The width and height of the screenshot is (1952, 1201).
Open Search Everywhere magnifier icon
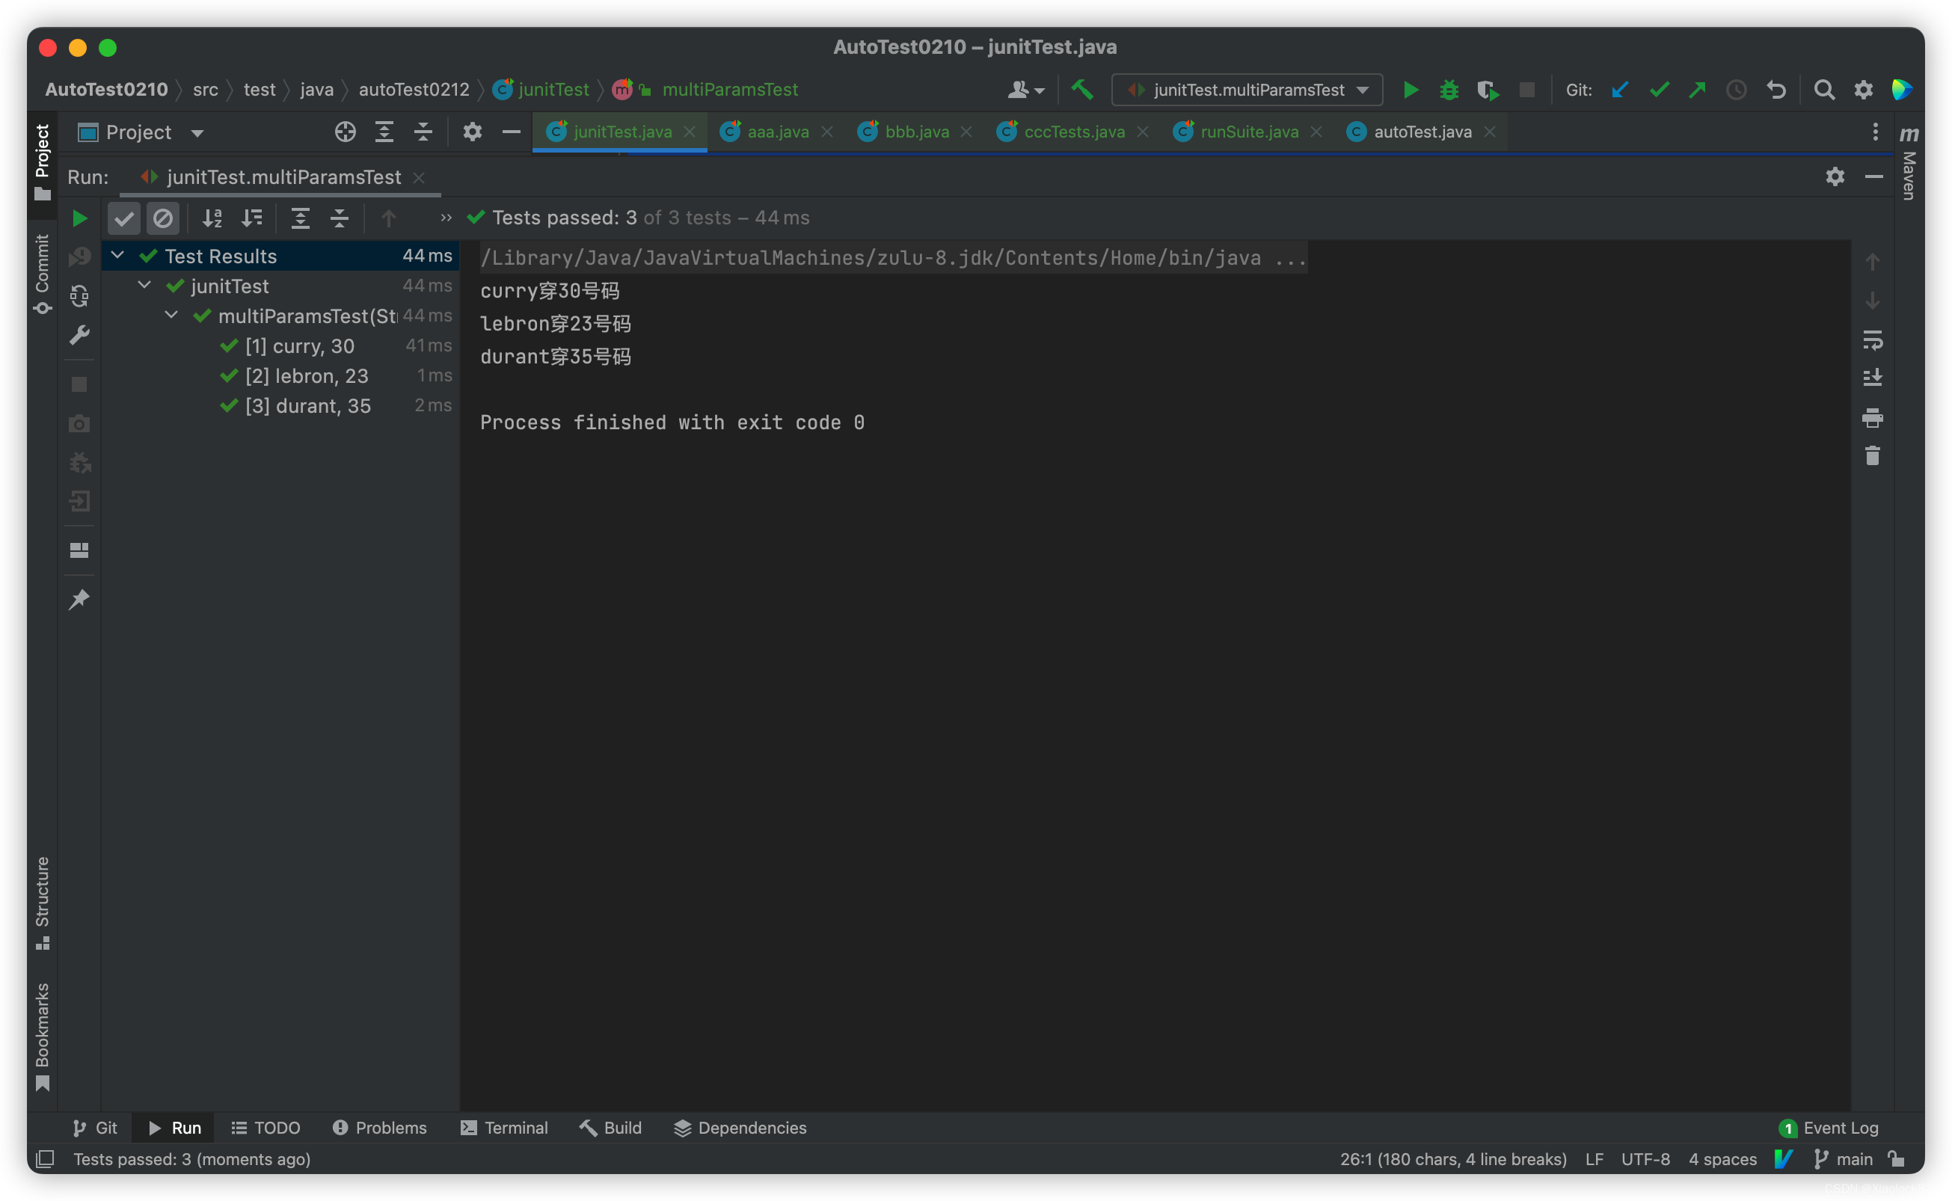[x=1824, y=90]
